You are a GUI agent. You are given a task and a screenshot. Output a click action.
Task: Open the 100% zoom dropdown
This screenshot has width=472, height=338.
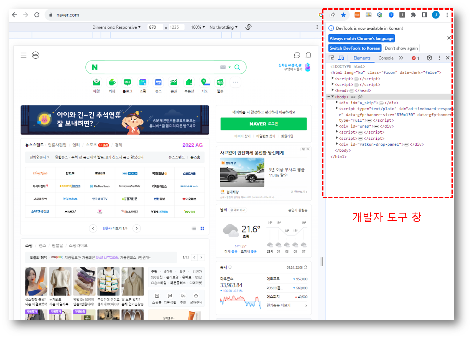click(x=198, y=27)
